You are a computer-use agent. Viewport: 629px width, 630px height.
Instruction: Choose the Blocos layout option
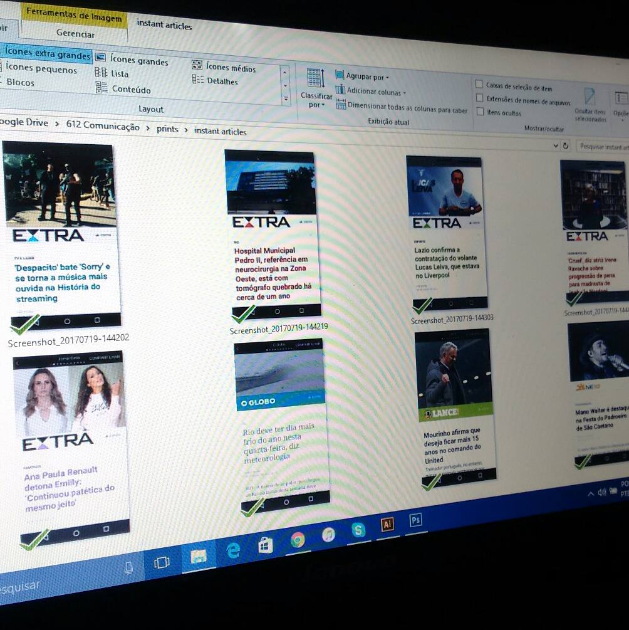(18, 82)
